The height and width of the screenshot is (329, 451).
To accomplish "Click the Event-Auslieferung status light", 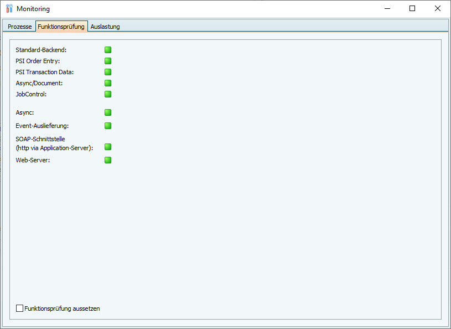I will pos(108,126).
